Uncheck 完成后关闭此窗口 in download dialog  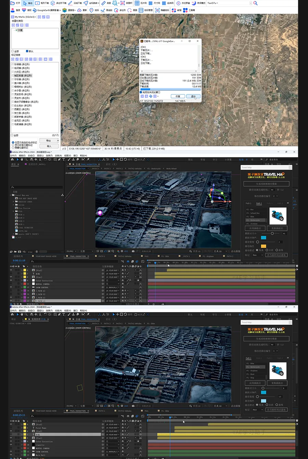(141, 92)
